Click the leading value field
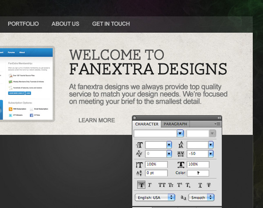263x208 pixels. click(198, 145)
